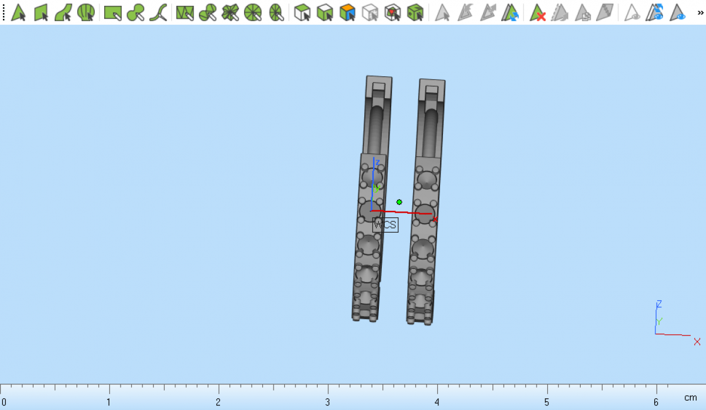Hide marked triangles via faded eye icon
This screenshot has height=410, width=706.
click(632, 12)
